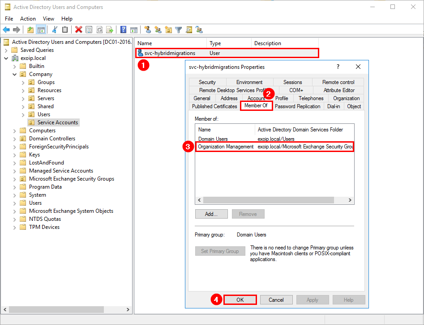Switch to the Published Certificates tab

(x=214, y=106)
